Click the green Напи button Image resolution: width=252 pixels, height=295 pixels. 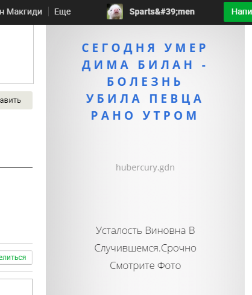[x=238, y=11]
